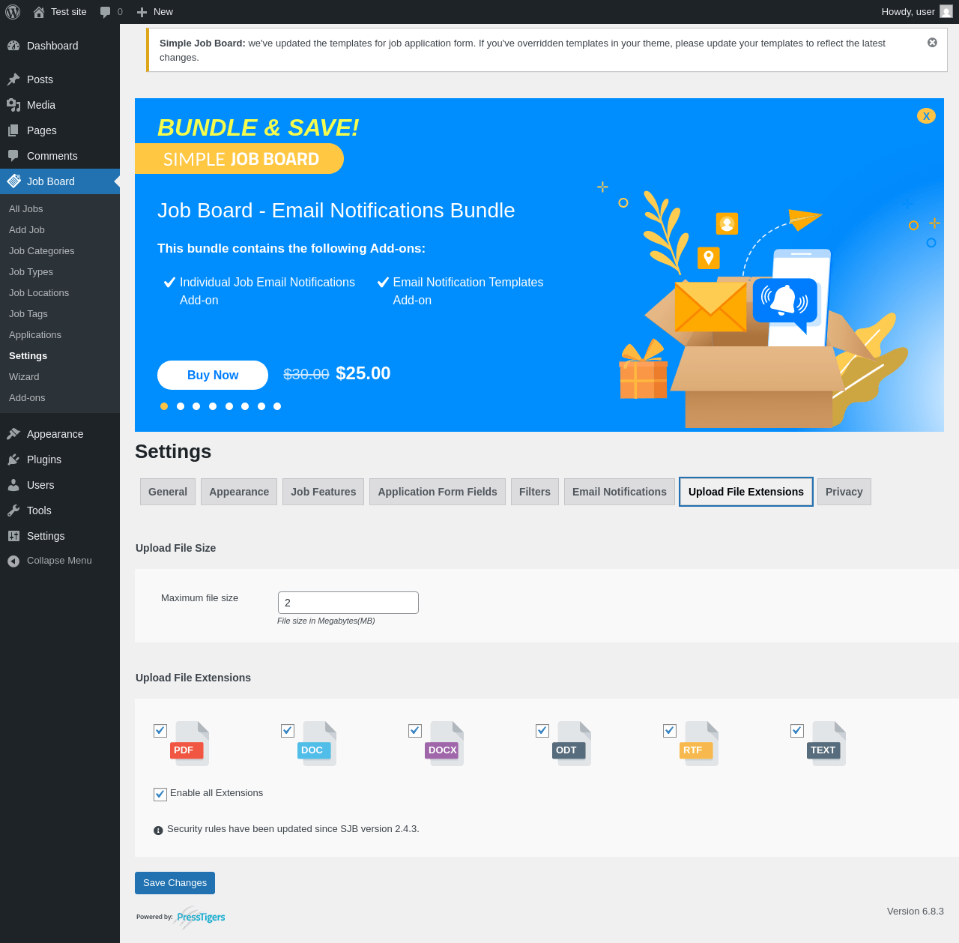Open the comments bubble in admin bar
Image resolution: width=959 pixels, height=943 pixels.
pos(106,12)
